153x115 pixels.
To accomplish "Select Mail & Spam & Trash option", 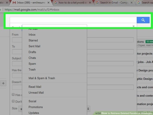I will (x=42, y=78).
